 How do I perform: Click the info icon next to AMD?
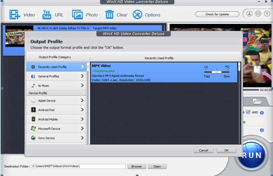[262, 113]
